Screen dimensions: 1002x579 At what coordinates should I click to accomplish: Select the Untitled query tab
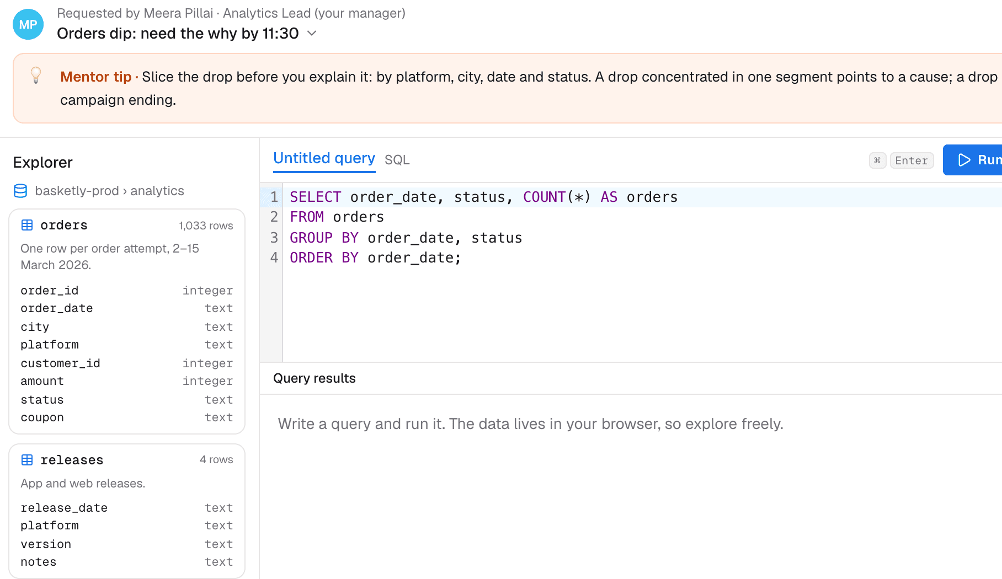pos(324,158)
